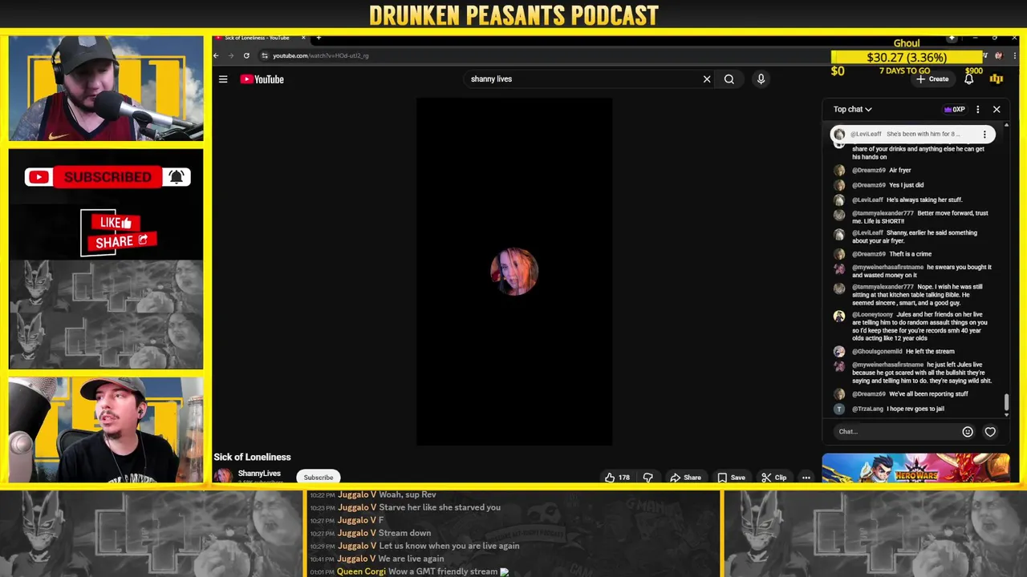Open the chat header three-dot options menu

coord(978,109)
